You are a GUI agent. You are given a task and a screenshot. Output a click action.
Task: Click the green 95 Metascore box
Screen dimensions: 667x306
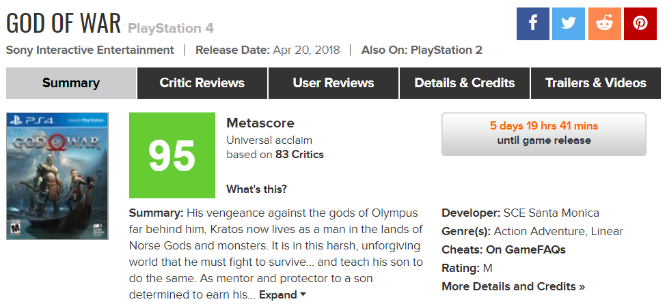[x=172, y=155]
